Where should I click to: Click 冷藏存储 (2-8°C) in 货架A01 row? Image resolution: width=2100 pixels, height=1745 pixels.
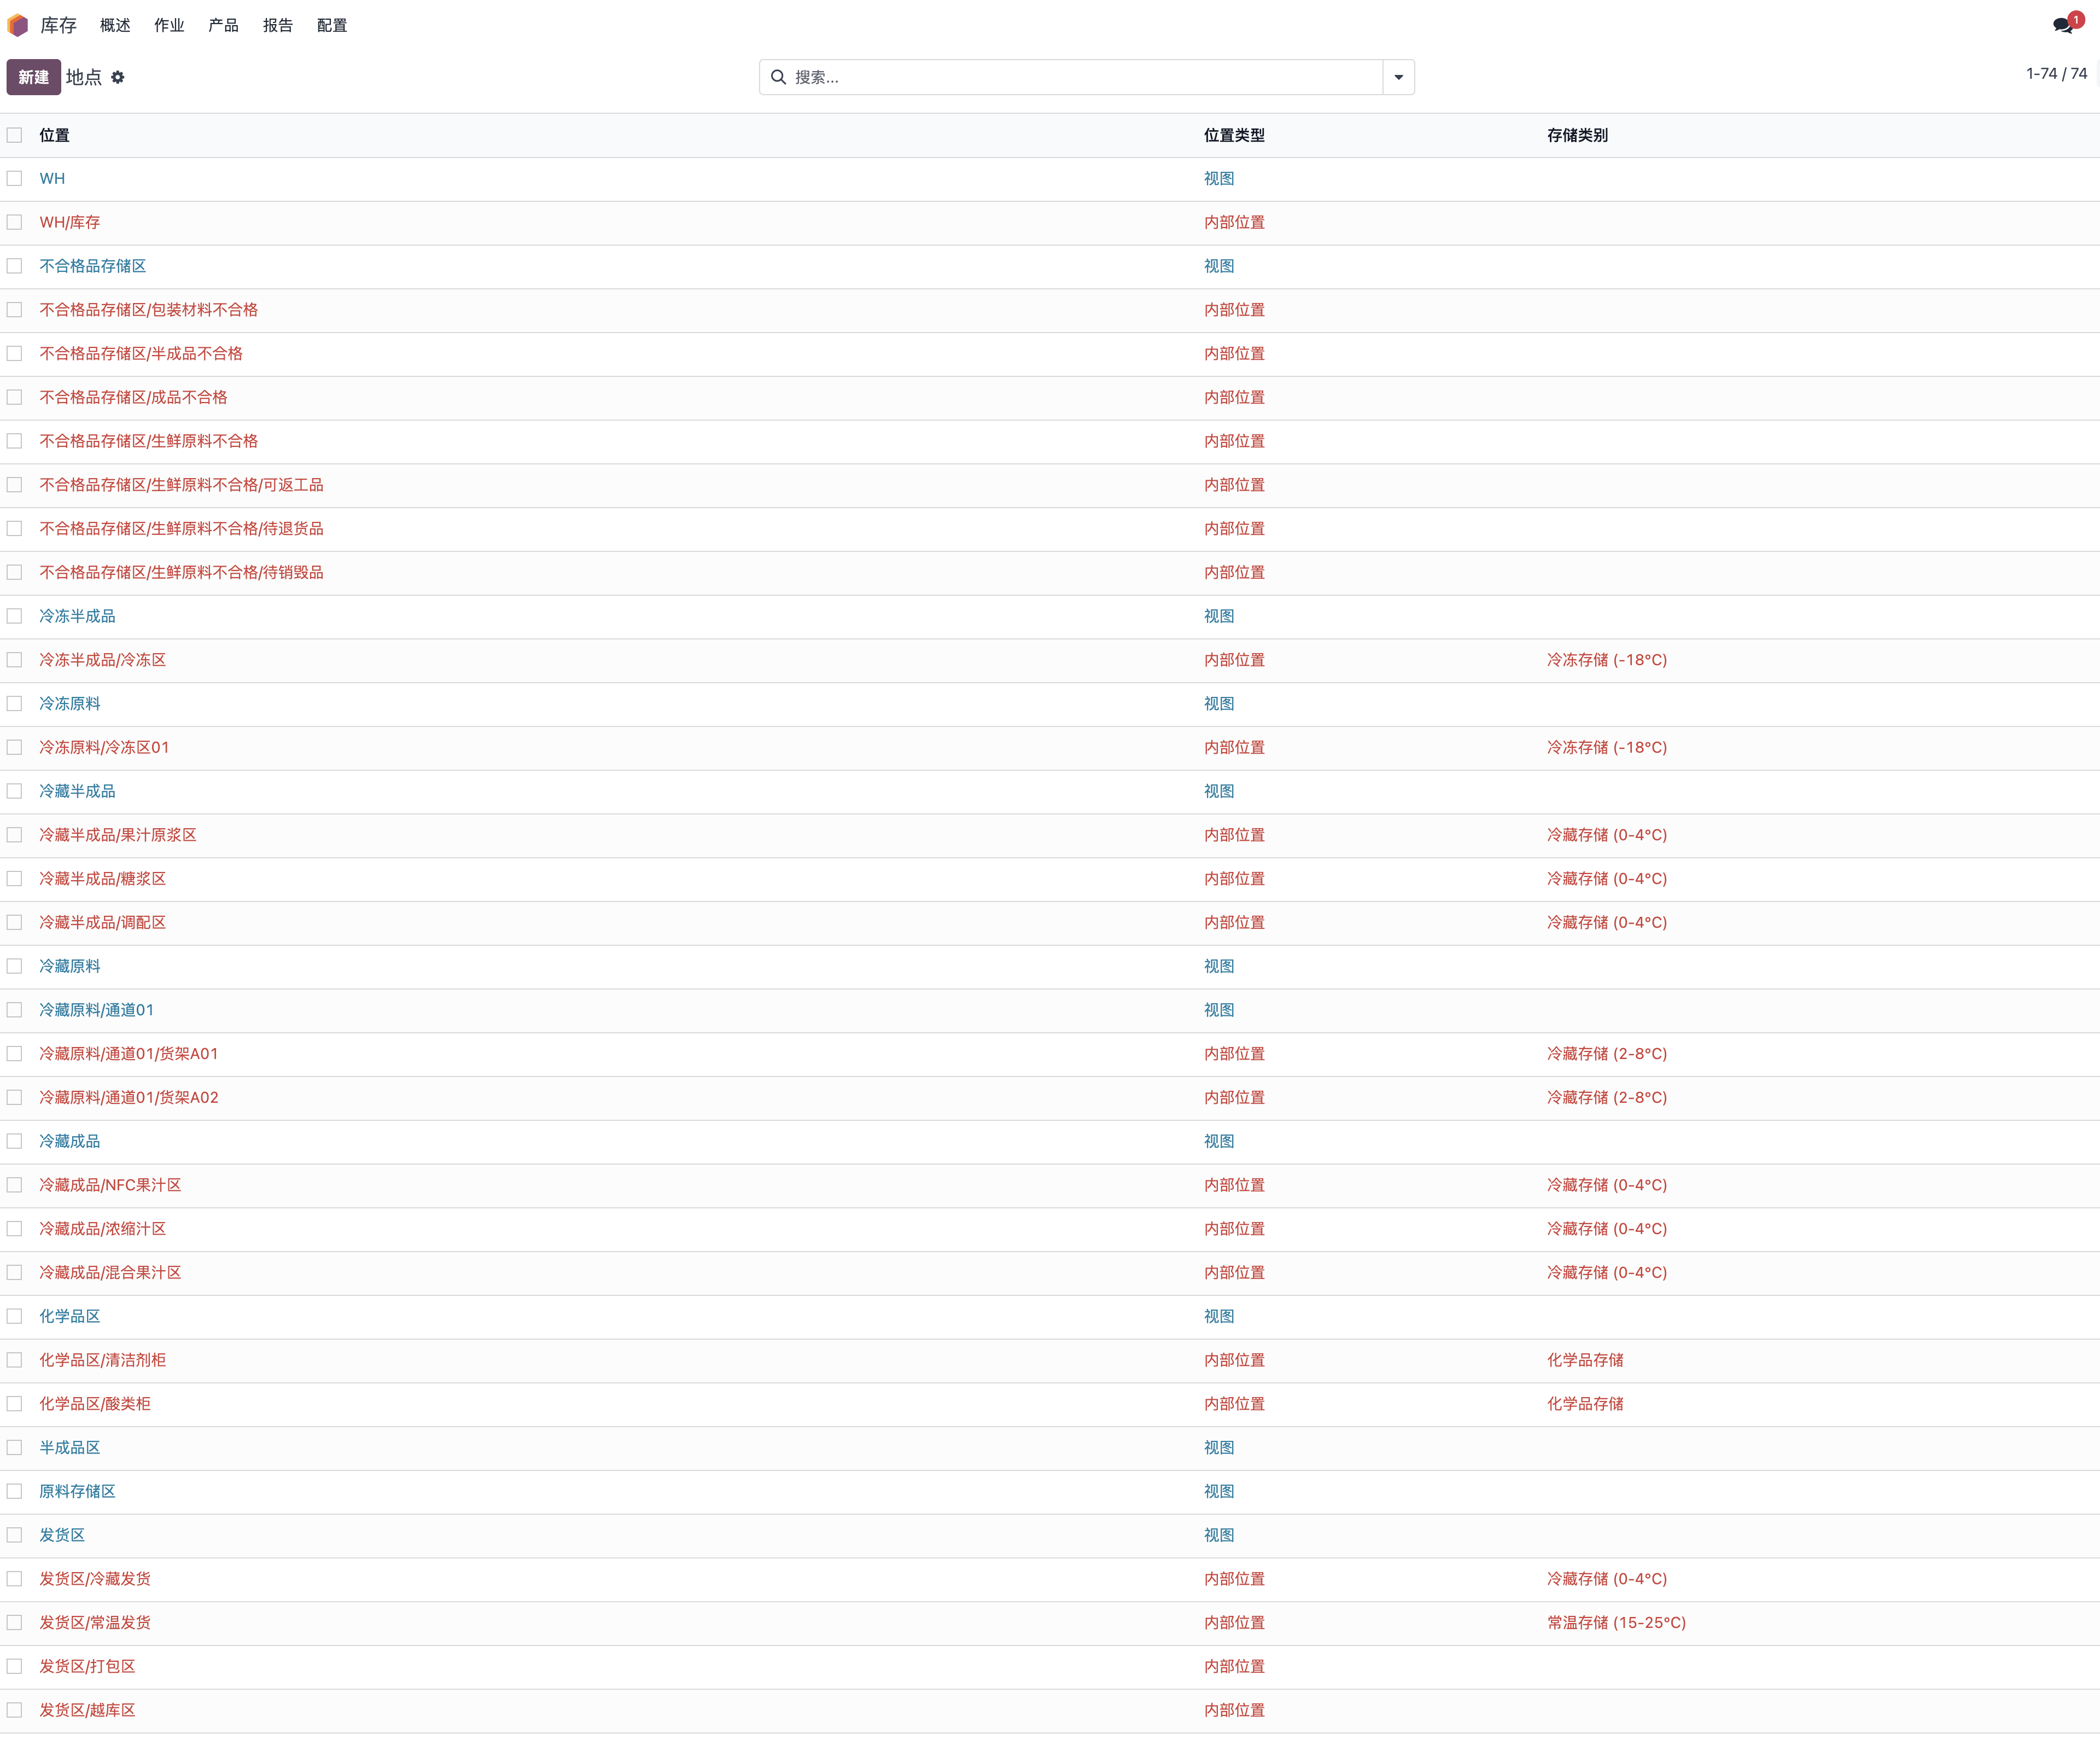(x=1607, y=1054)
